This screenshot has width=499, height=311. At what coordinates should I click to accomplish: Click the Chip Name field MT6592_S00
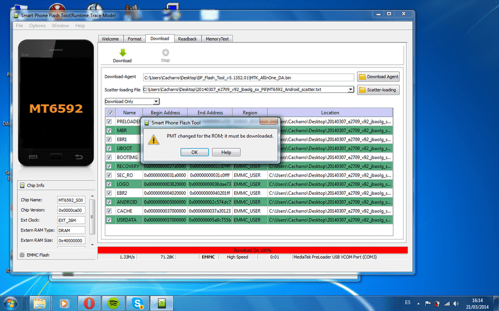pyautogui.click(x=71, y=200)
